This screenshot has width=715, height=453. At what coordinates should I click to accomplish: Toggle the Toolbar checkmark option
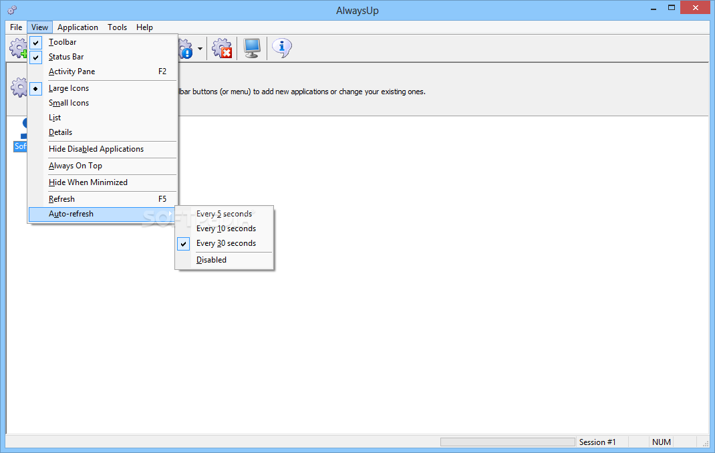click(103, 42)
